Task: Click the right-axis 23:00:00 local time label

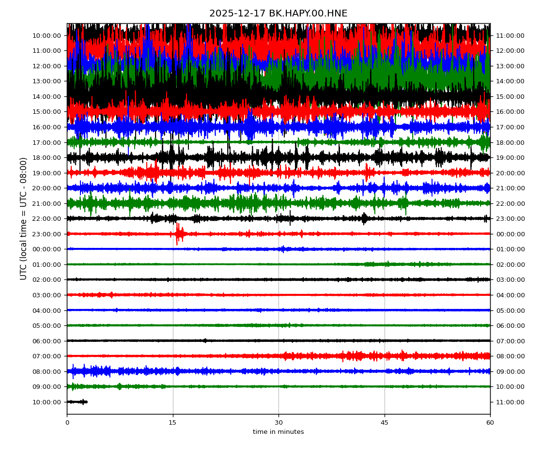Action: tap(510, 219)
